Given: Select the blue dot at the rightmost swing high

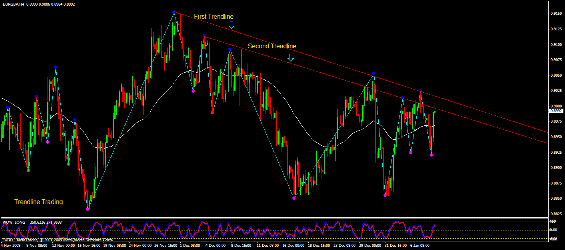Looking at the screenshot, I should 420,91.
